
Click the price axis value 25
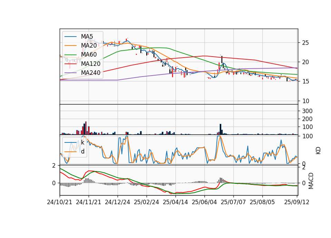[305, 43]
